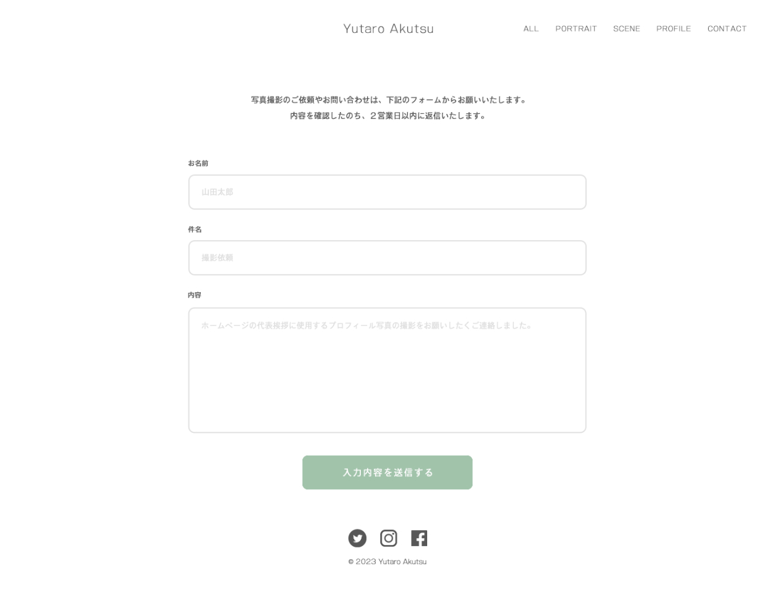The height and width of the screenshot is (592, 775).
Task: Focus the 件名 subject input field
Action: [387, 258]
